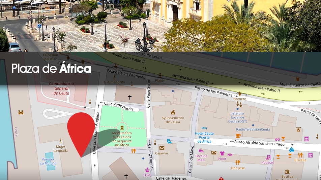Select the glasses icon right of Noor
321x180 pixels.
230,155
